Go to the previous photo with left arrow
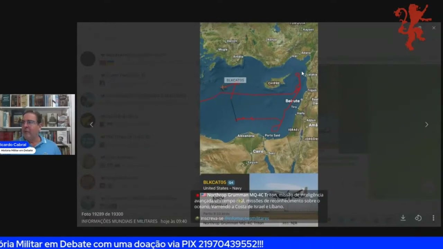This screenshot has width=443, height=249. click(x=91, y=124)
